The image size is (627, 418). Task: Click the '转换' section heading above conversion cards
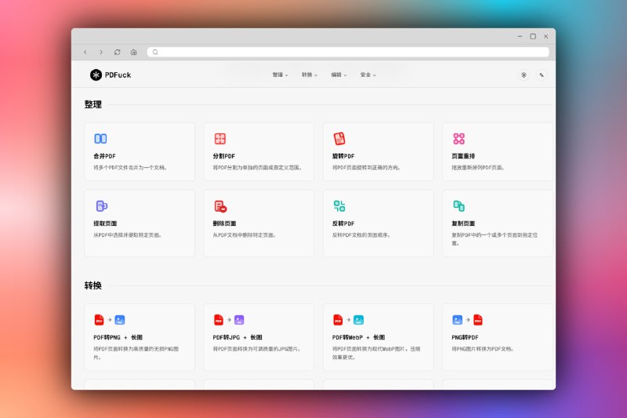[92, 285]
